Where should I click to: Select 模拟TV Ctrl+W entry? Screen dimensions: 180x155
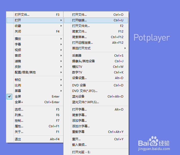pos(96,67)
